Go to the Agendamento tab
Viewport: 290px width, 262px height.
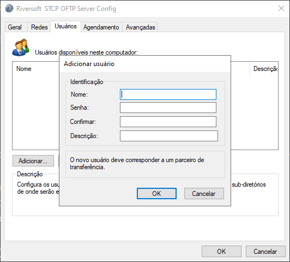[x=101, y=27]
